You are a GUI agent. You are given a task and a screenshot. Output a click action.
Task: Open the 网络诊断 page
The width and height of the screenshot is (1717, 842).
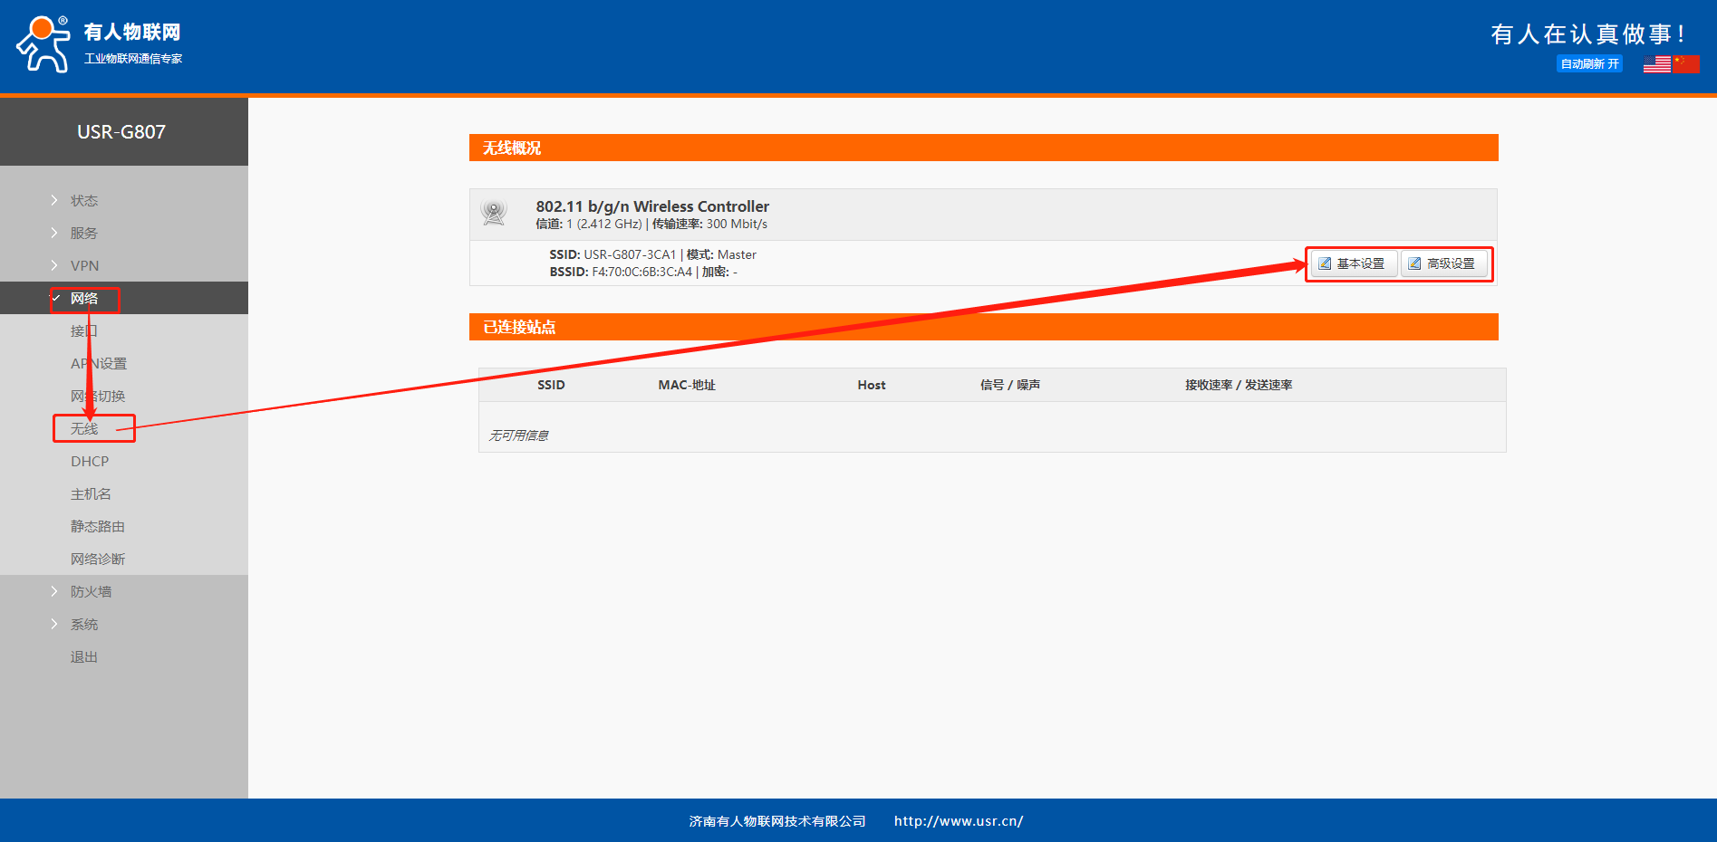click(x=98, y=559)
